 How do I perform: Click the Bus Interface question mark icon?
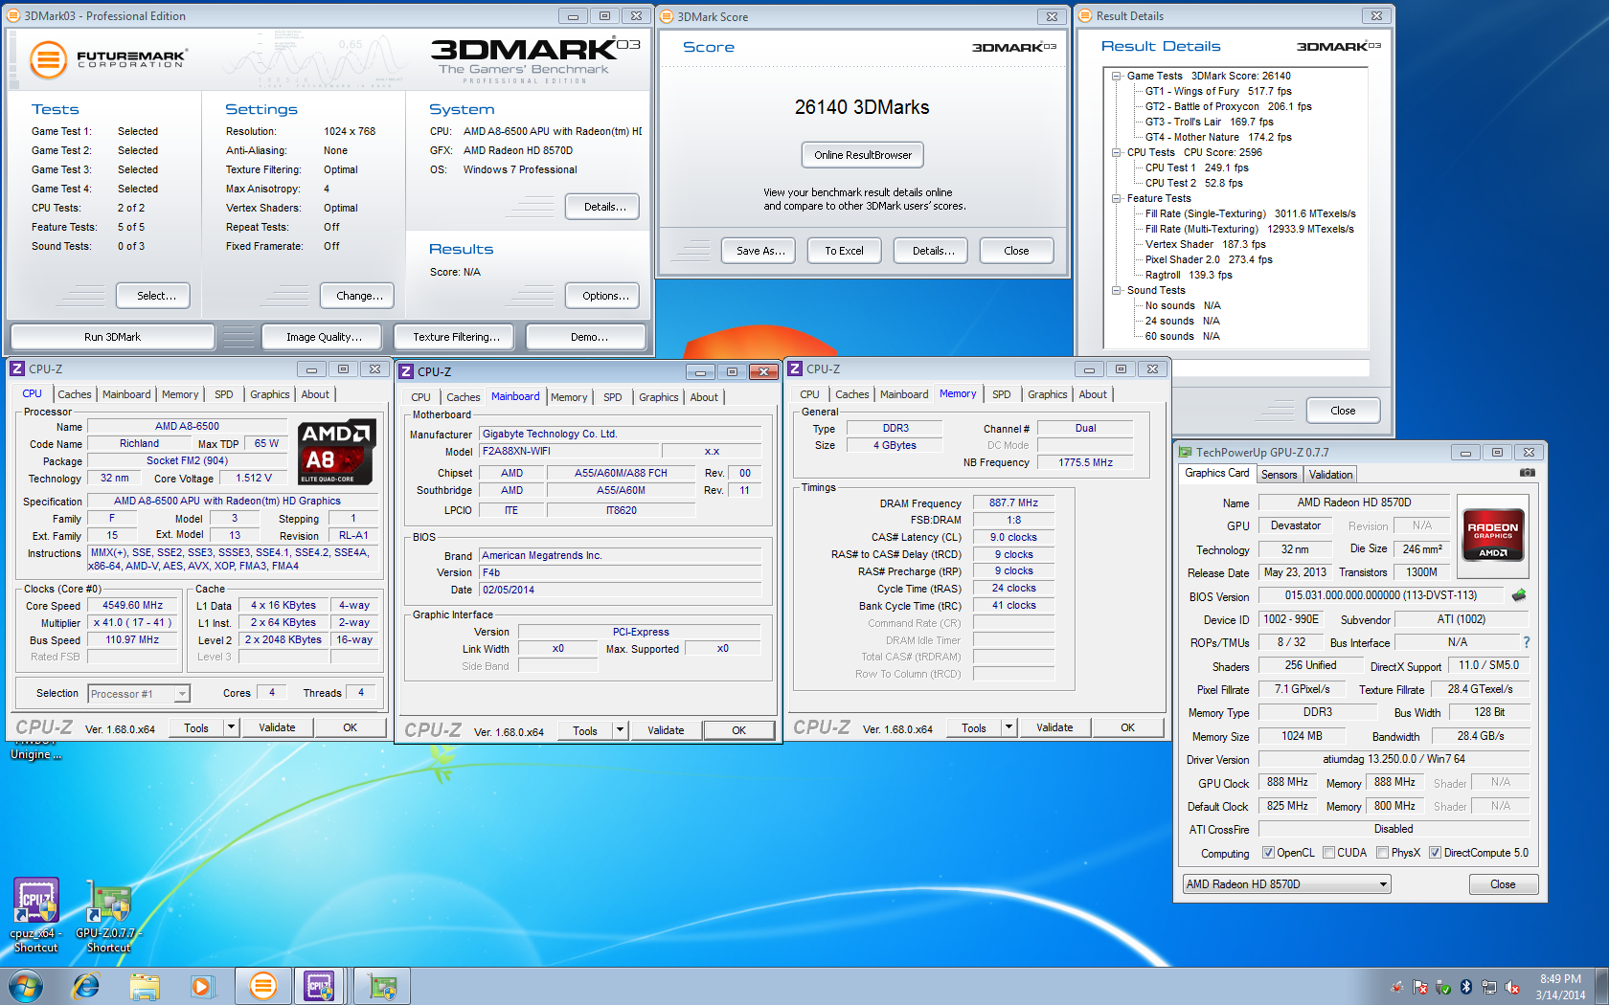pos(1527,642)
